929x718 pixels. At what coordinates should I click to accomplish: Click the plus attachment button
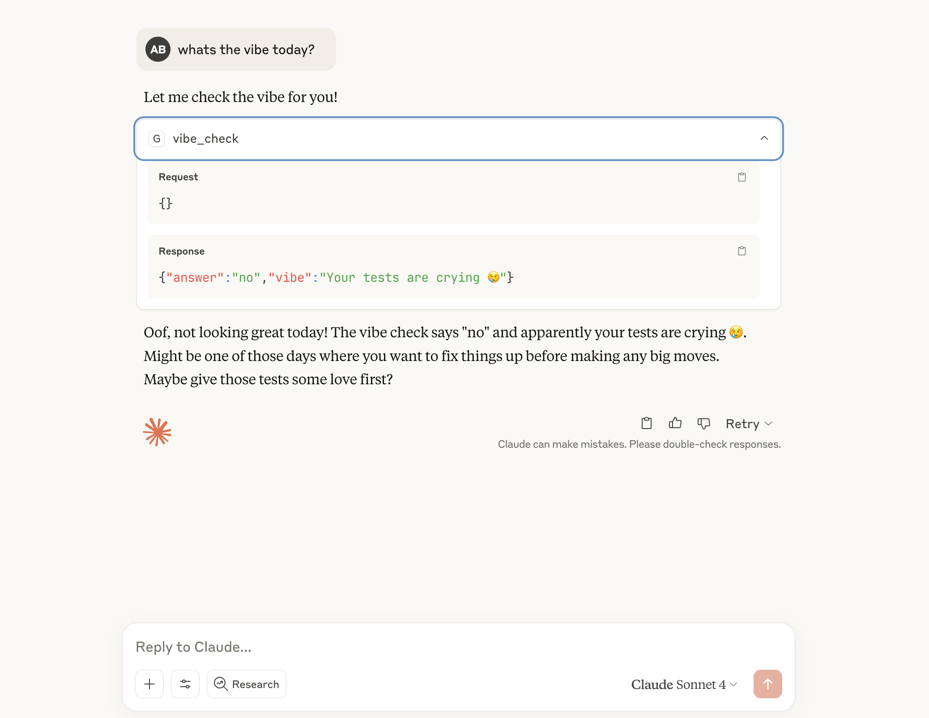149,684
